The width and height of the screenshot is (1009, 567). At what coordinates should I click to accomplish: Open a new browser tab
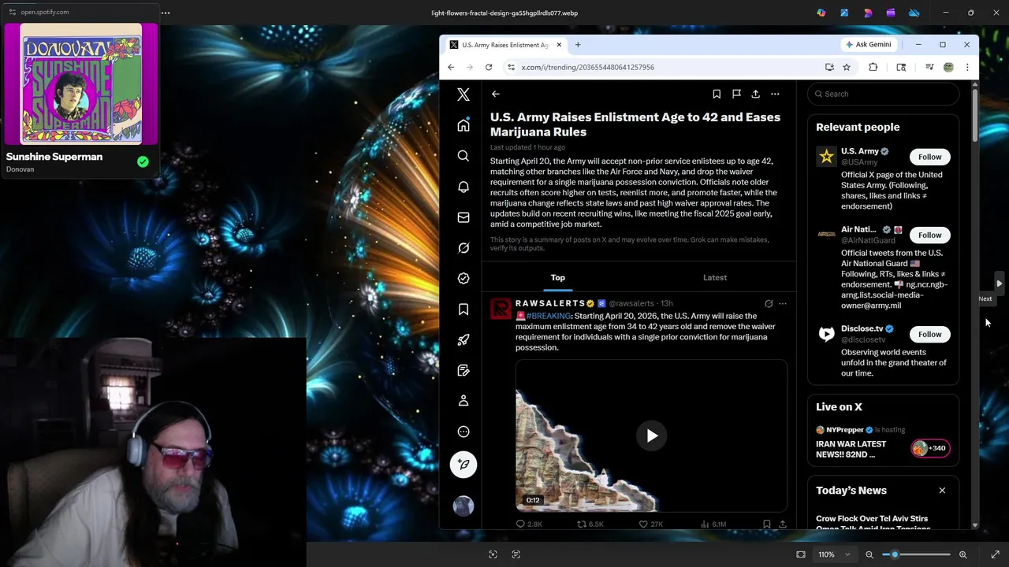(x=578, y=45)
